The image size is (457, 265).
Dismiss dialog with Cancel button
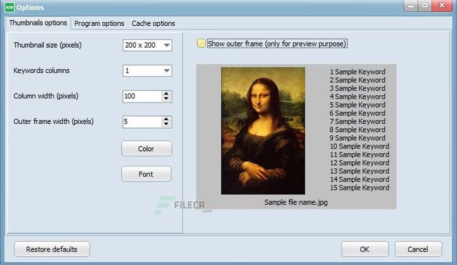click(418, 249)
